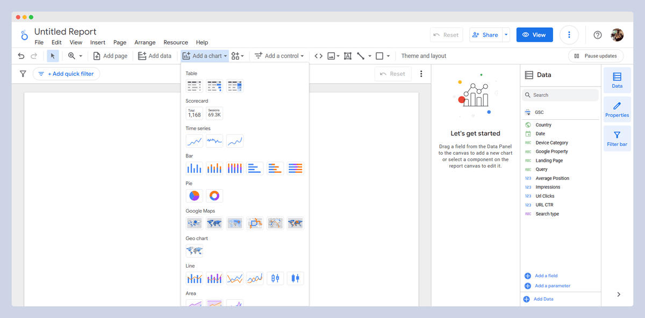Click the Redo arrow in the toolbar
The image size is (645, 318).
34,56
